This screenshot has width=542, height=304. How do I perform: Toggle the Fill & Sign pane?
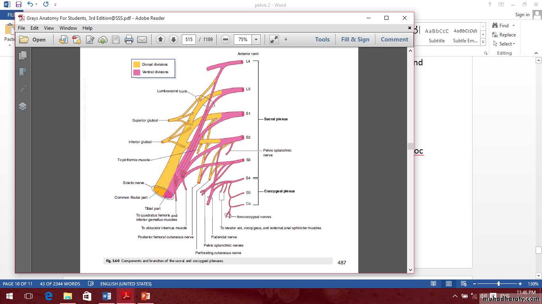click(x=355, y=40)
